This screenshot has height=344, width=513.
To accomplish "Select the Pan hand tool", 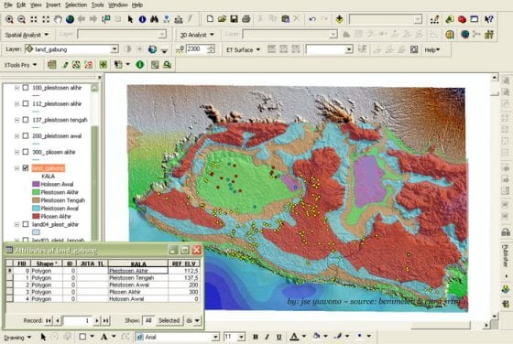I will click(x=58, y=19).
